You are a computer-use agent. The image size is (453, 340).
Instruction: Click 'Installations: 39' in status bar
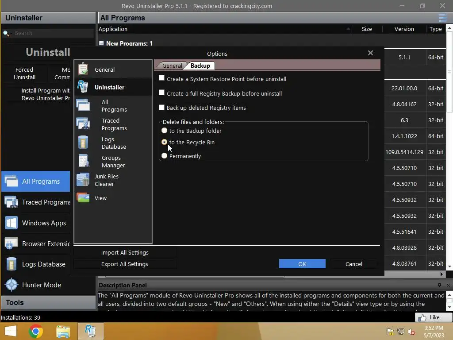click(x=20, y=317)
